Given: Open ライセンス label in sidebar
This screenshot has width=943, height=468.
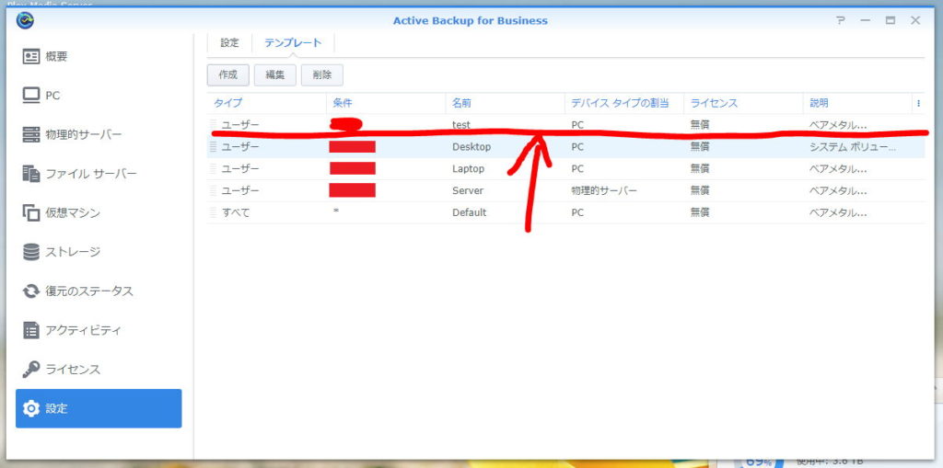Looking at the screenshot, I should (x=73, y=370).
